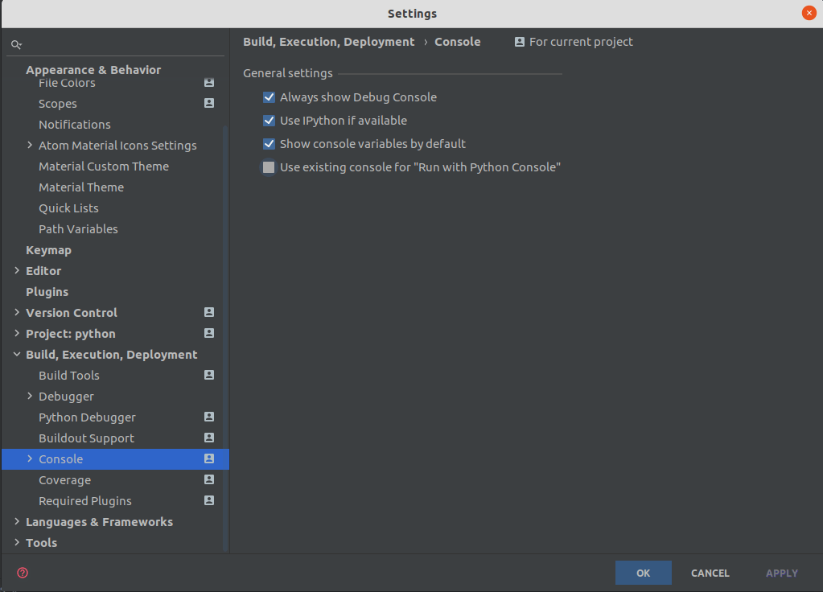823x592 pixels.
Task: Click the search magnifier icon
Action: click(16, 45)
